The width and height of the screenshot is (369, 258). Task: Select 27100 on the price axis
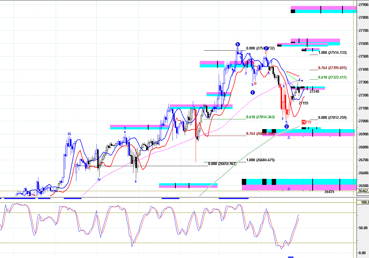(x=364, y=108)
